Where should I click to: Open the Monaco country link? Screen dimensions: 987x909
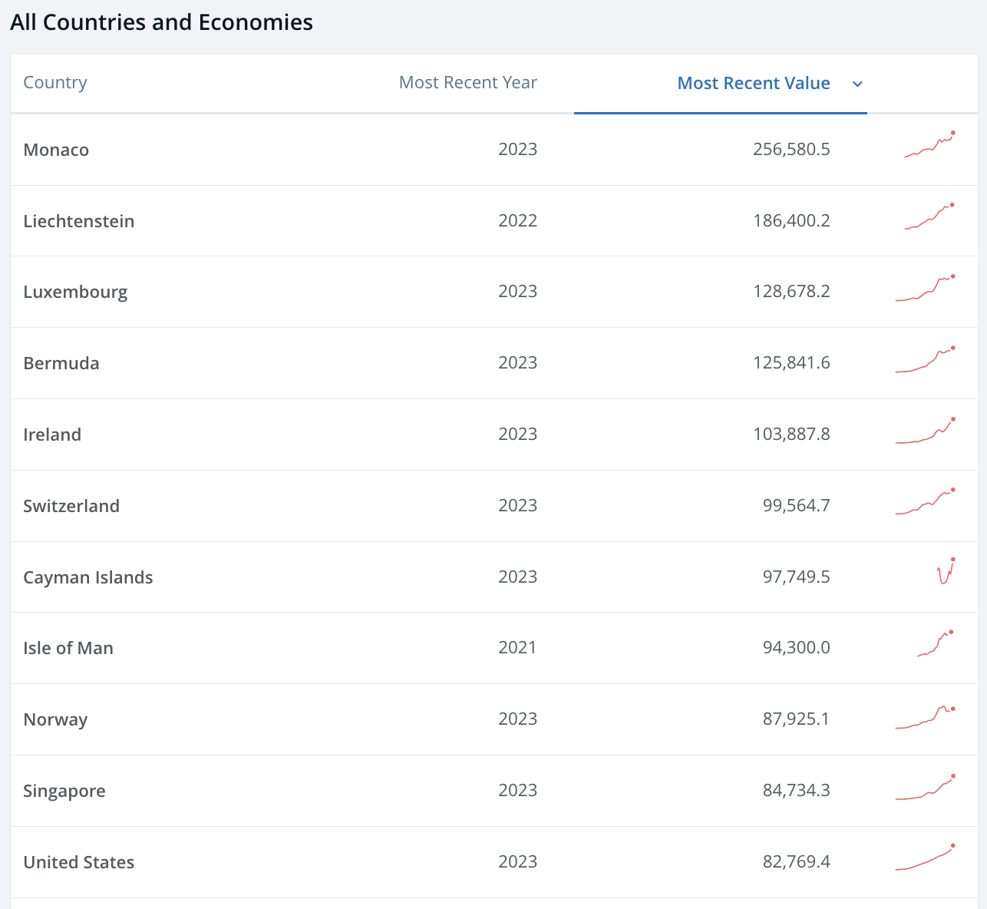pos(56,150)
